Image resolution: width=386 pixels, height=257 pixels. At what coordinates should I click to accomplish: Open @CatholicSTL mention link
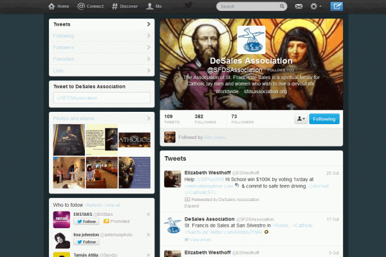click(x=200, y=193)
